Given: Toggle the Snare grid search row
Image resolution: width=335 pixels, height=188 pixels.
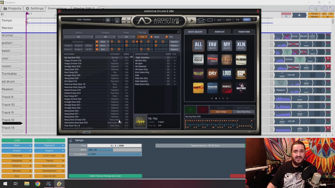Looking at the screenshot, I should [x=97, y=45].
